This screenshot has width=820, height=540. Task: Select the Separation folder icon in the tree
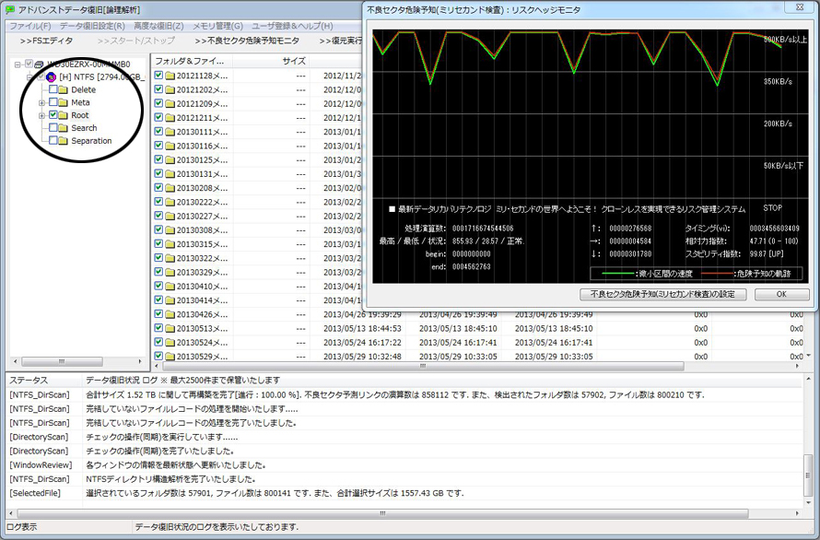click(x=64, y=140)
